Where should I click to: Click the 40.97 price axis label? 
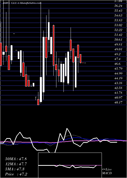point(118,97)
